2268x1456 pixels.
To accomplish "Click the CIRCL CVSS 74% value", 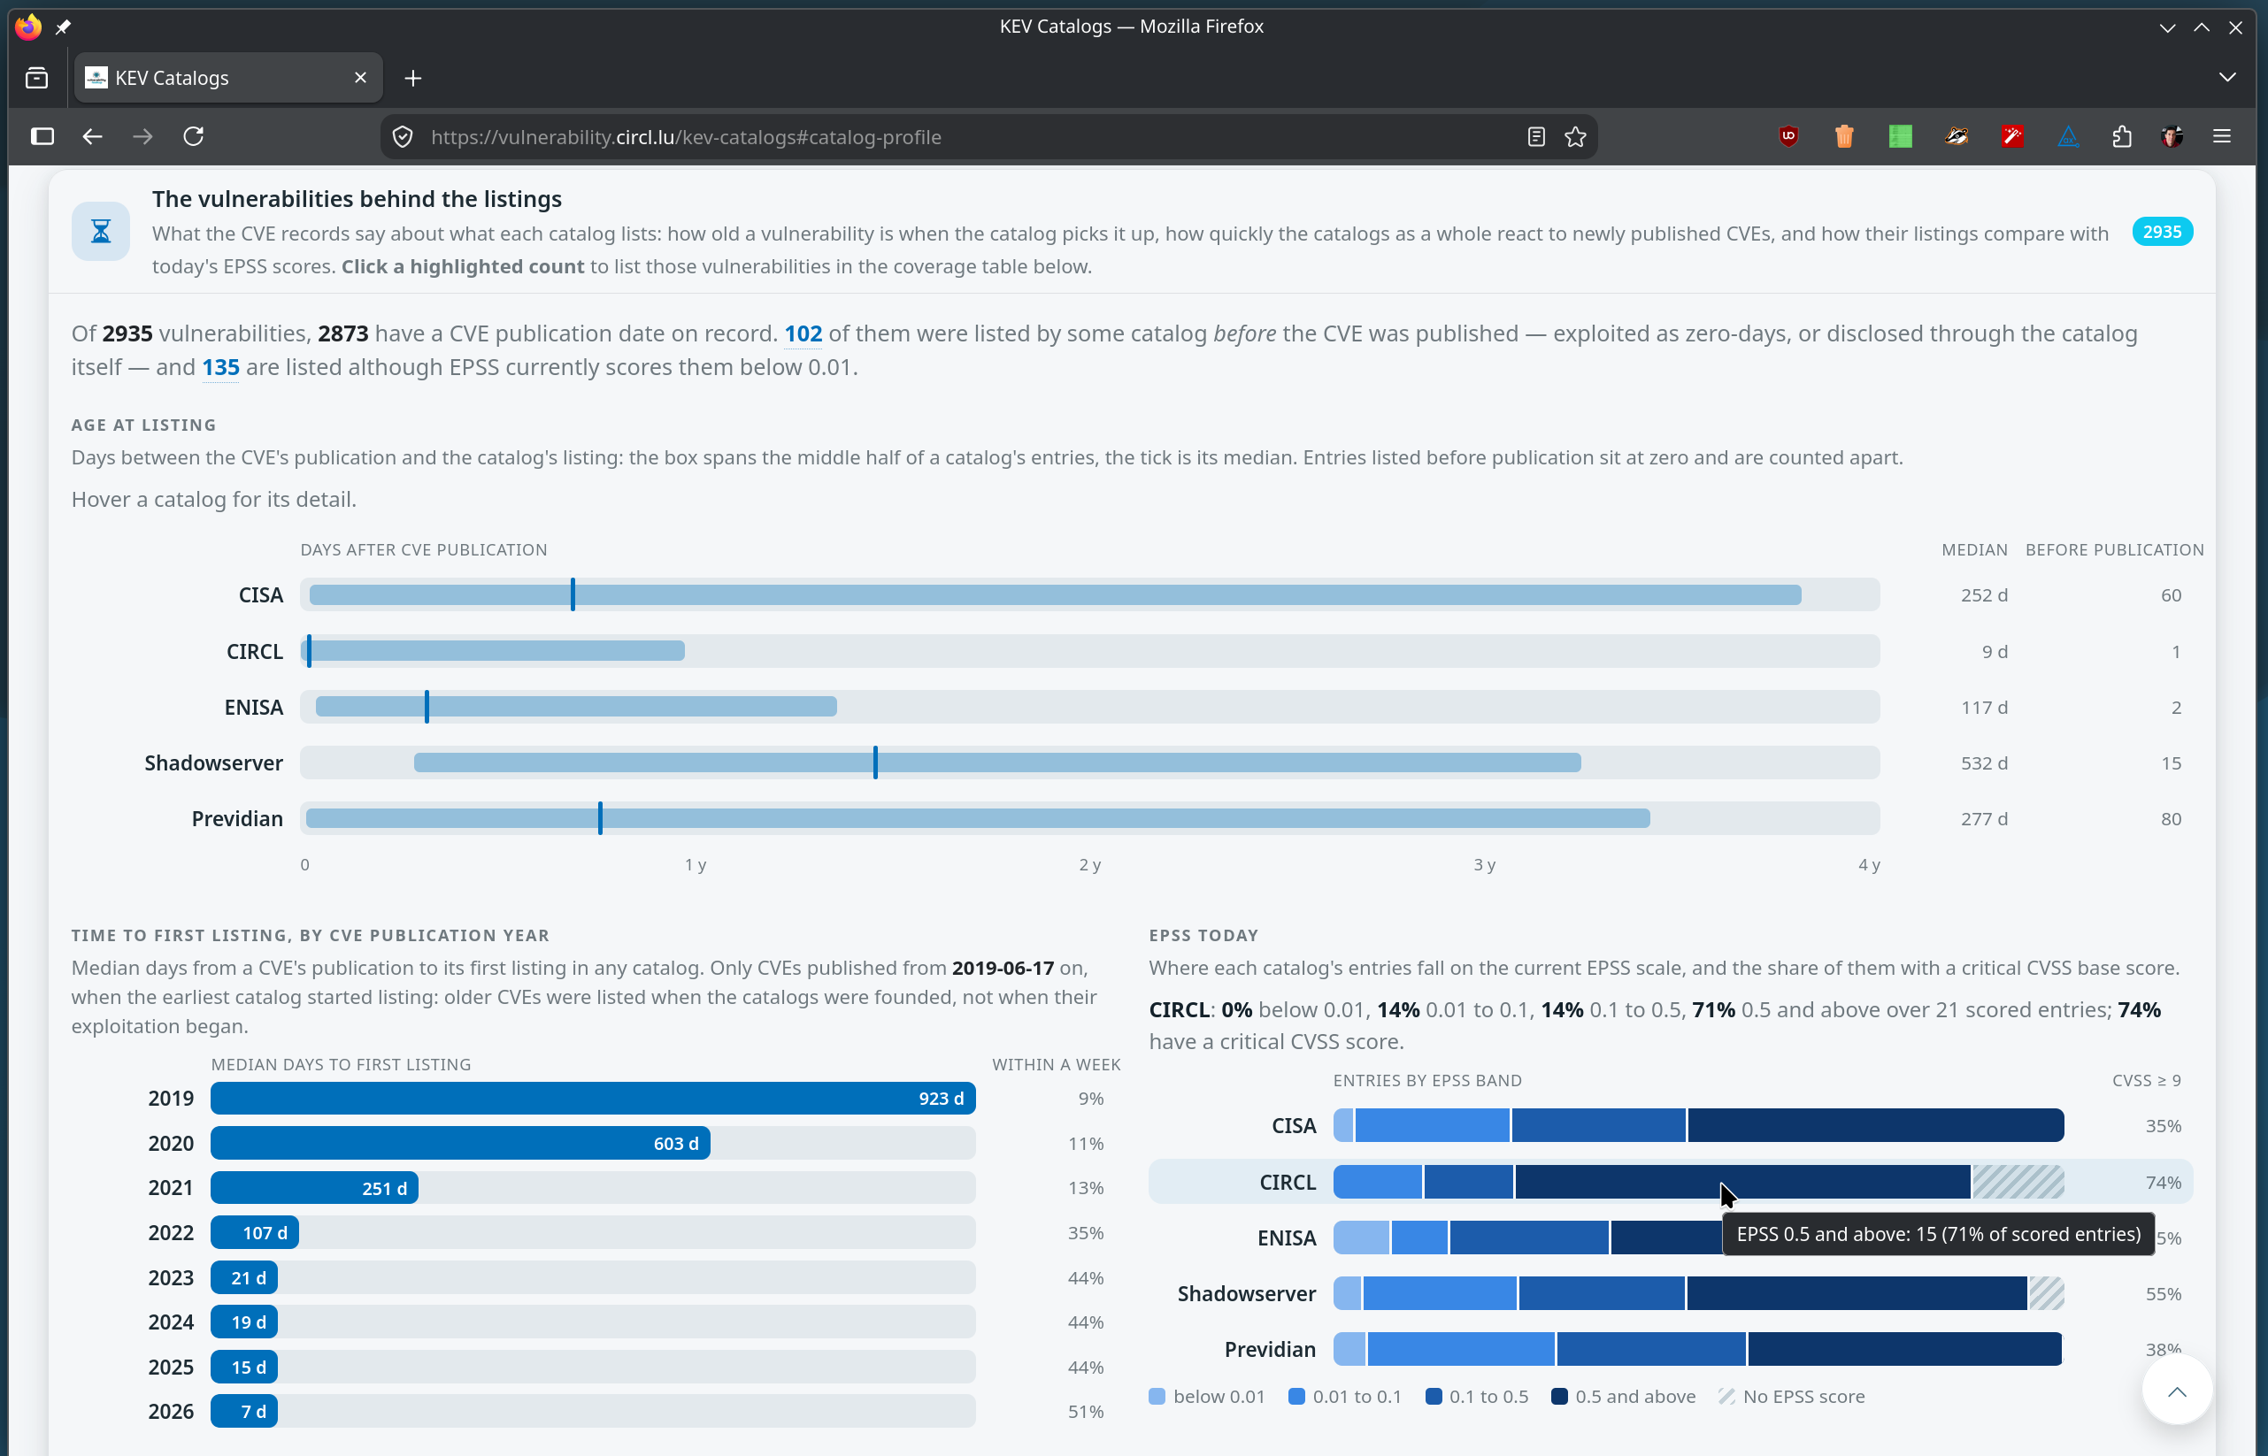I will tap(2163, 1183).
